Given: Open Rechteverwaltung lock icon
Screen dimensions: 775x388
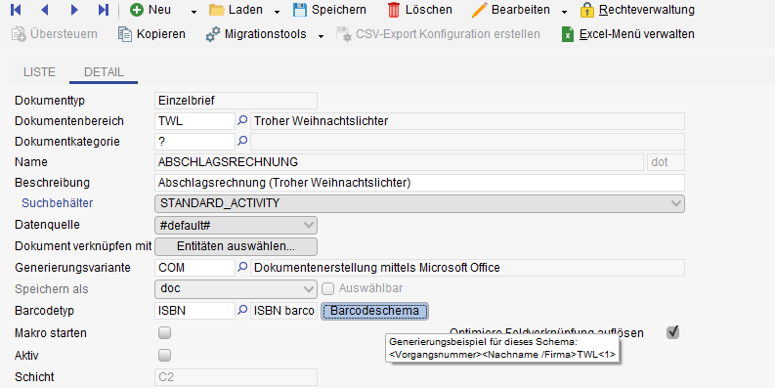Looking at the screenshot, I should coord(586,10).
